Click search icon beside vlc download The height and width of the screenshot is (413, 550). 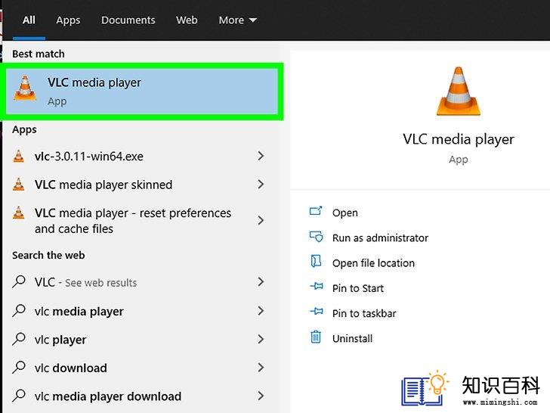(19, 368)
